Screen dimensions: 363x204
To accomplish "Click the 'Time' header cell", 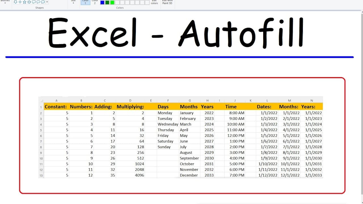I will [x=235, y=107].
